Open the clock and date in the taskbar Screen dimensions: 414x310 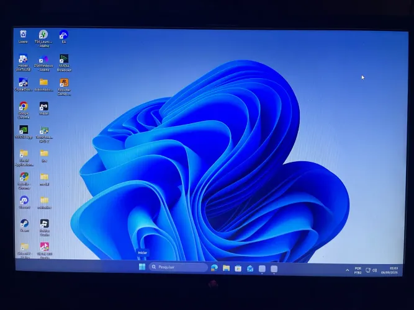[x=389, y=270]
